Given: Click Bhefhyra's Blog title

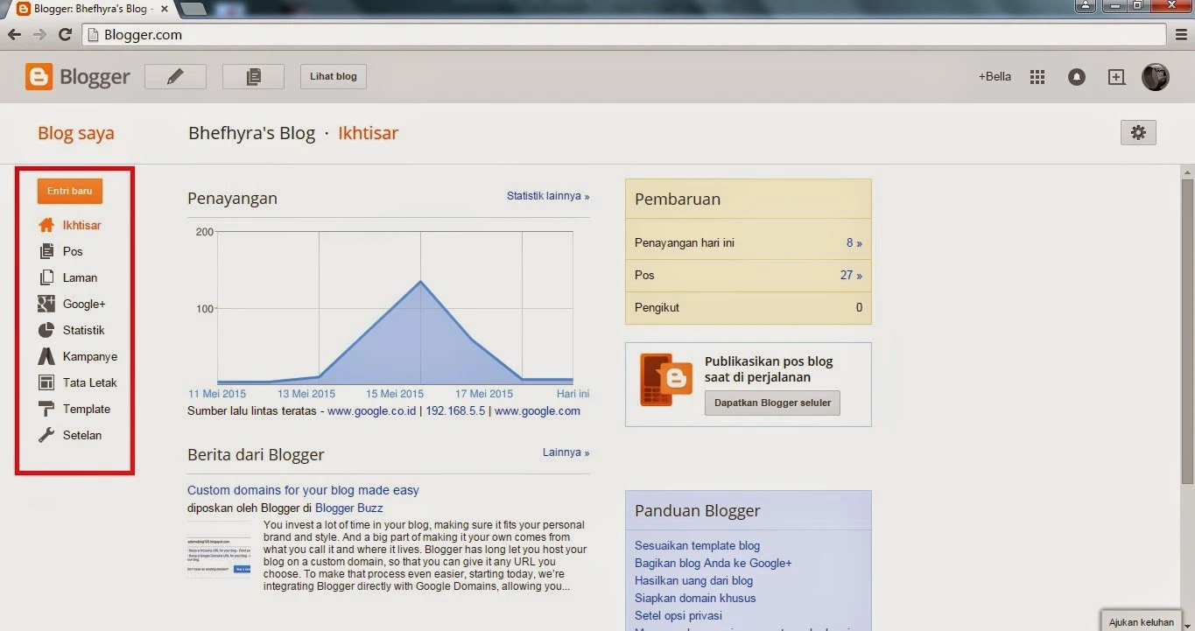Looking at the screenshot, I should pyautogui.click(x=252, y=133).
